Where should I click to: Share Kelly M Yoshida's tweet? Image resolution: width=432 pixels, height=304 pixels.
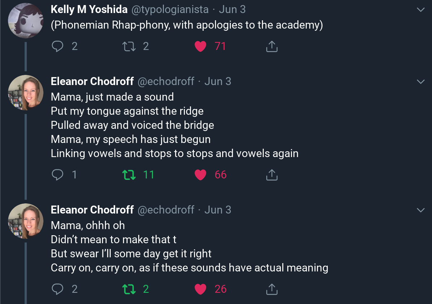(x=272, y=46)
